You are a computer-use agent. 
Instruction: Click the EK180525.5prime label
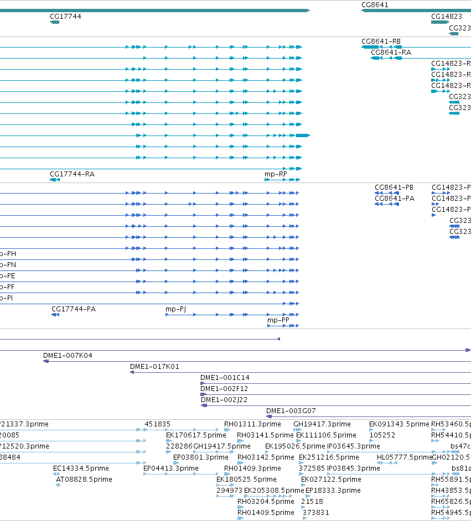pos(246,479)
